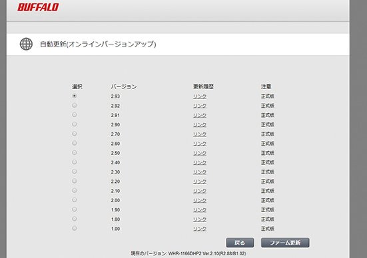Click the バージョン column header
367x258 pixels.
tap(124, 86)
